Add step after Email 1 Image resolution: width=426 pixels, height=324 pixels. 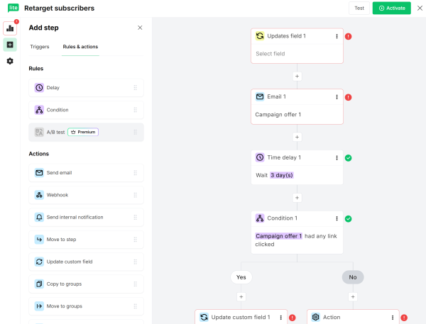pyautogui.click(x=297, y=137)
